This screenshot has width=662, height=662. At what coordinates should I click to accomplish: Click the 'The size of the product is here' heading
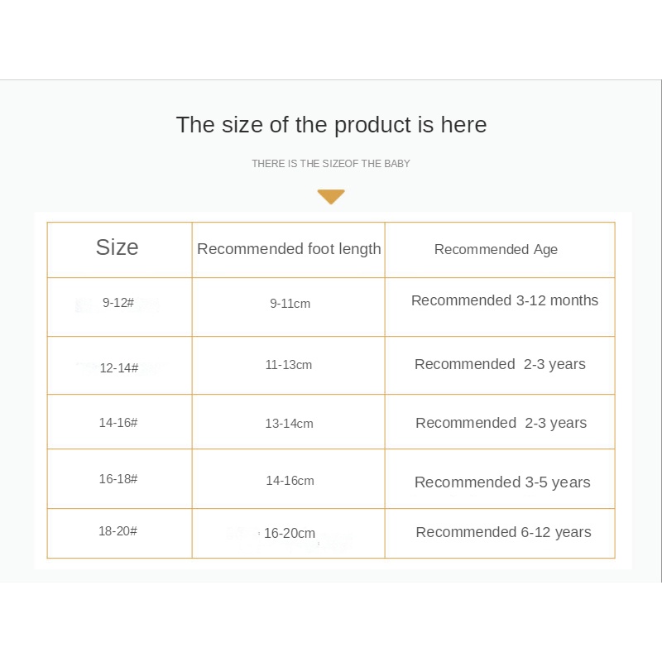[x=331, y=125]
